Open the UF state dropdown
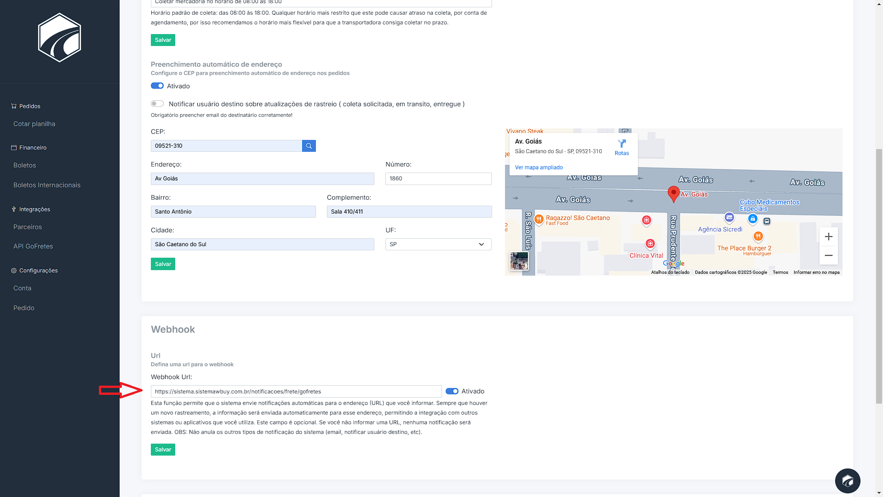Viewport: 883px width, 497px height. coord(438,244)
